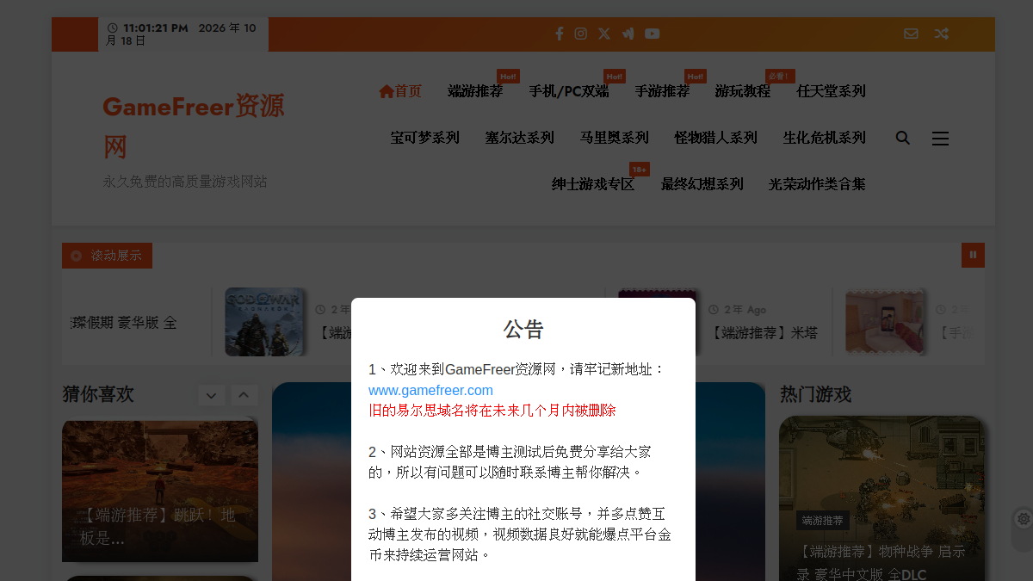Click the 热门游戏 section heading
This screenshot has width=1033, height=581.
click(x=815, y=394)
